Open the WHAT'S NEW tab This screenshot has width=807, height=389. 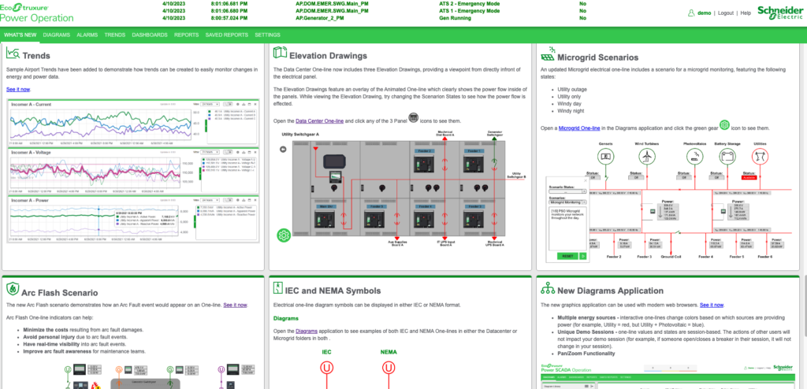[x=20, y=35]
